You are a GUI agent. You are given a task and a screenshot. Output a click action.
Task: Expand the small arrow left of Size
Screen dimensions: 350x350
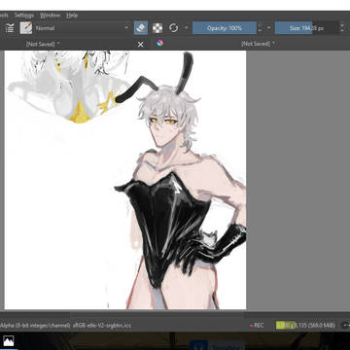click(268, 28)
